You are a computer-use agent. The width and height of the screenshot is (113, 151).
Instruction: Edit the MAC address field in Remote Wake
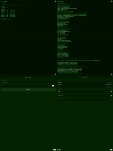point(28,82)
